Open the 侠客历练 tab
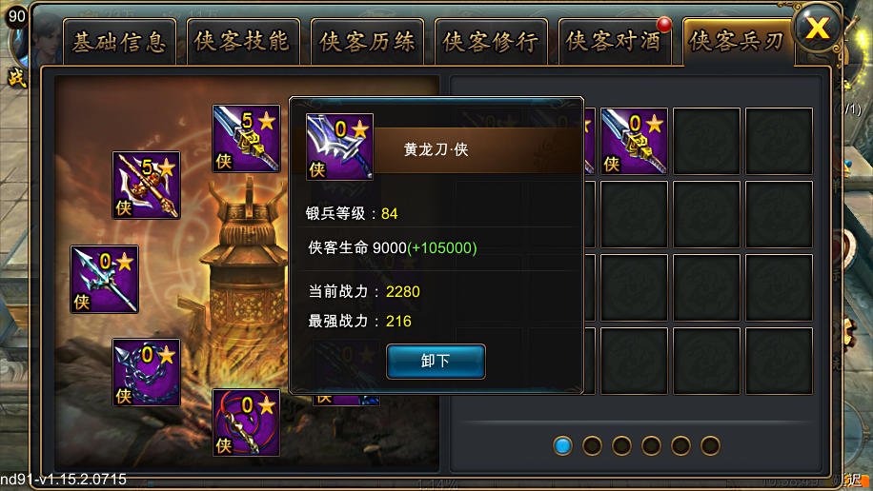 click(368, 42)
